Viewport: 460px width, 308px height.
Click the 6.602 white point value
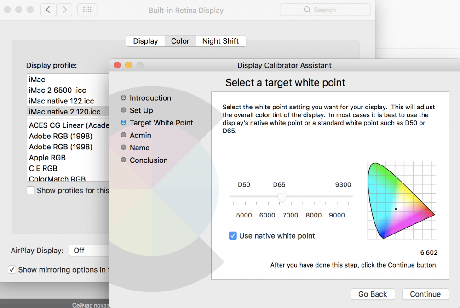tap(429, 253)
